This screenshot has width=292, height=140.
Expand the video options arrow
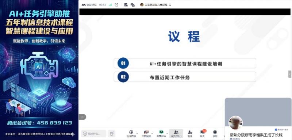pos(152,133)
